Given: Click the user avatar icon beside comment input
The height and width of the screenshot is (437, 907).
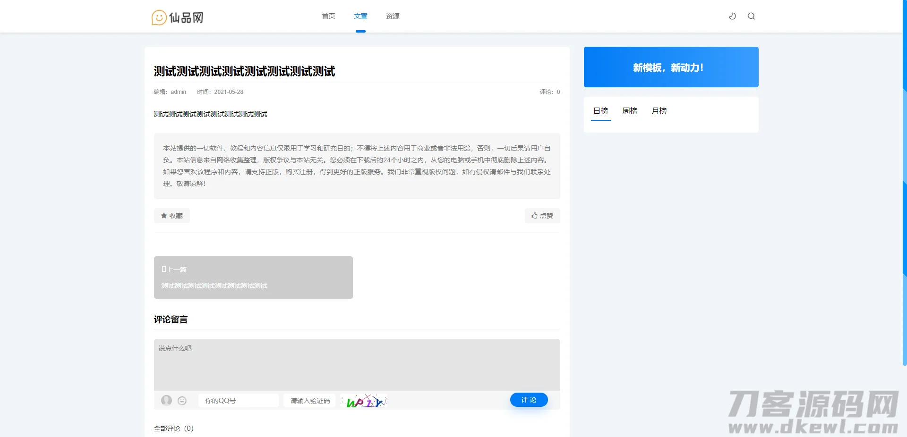Looking at the screenshot, I should (166, 400).
